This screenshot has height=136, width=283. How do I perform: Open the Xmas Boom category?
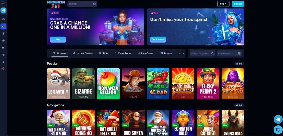123,53
